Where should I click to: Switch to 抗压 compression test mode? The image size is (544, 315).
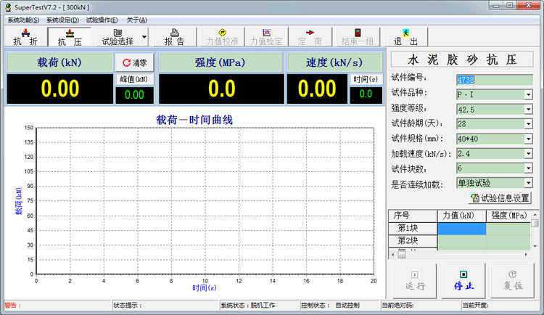(70, 36)
